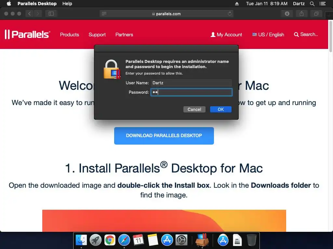Viewport: 333px width, 249px height.
Task: Open the Support menu
Action: pyautogui.click(x=97, y=34)
